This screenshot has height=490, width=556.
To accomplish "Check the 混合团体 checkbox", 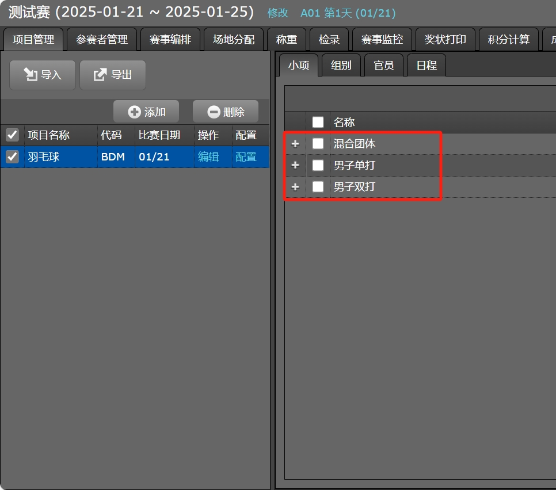I will (318, 144).
